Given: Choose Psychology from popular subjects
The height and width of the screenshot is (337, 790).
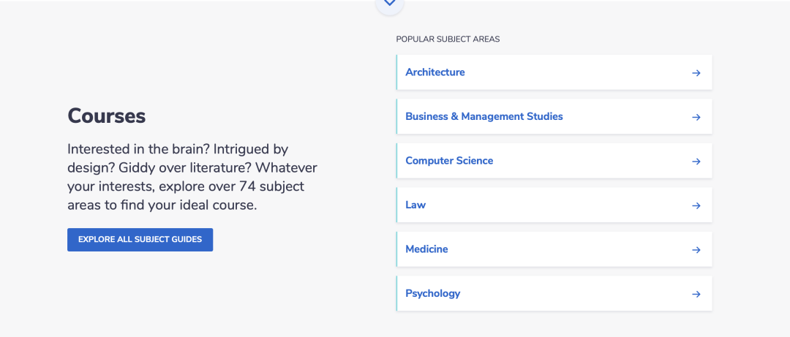Looking at the screenshot, I should click(554, 293).
